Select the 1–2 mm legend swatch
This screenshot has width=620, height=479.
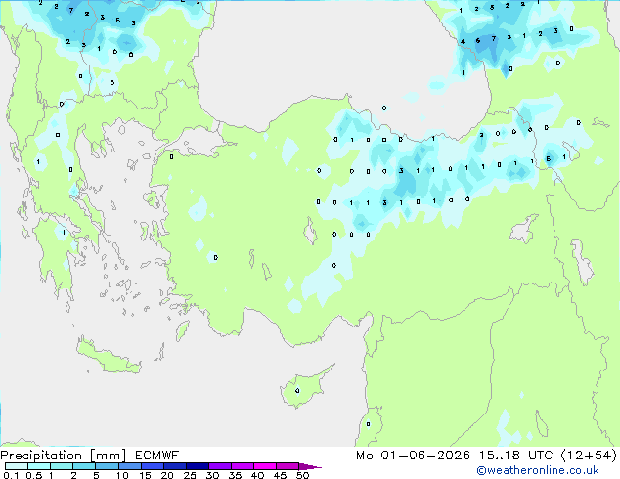pyautogui.click(x=62, y=466)
